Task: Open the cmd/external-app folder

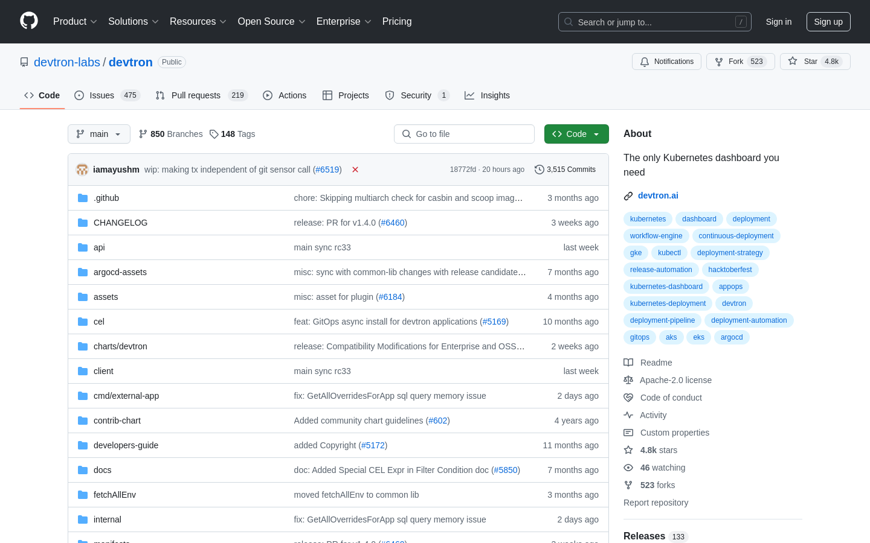Action: [x=126, y=396]
